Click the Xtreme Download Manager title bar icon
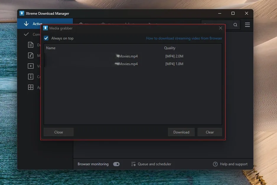The height and width of the screenshot is (185, 277). pos(22,13)
